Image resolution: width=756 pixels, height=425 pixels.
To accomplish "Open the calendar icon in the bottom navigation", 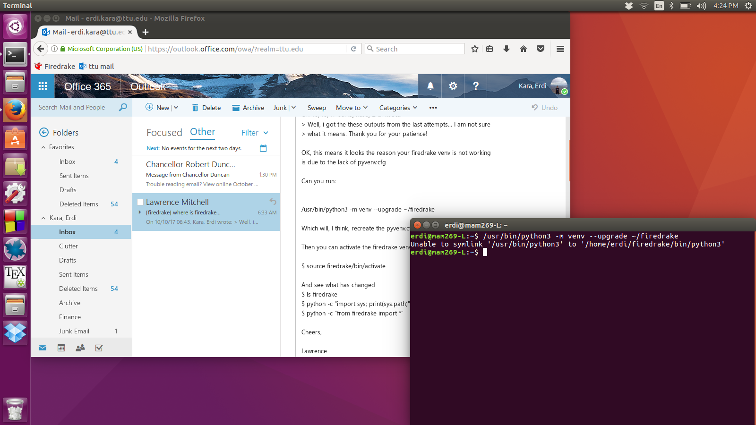I will [61, 348].
